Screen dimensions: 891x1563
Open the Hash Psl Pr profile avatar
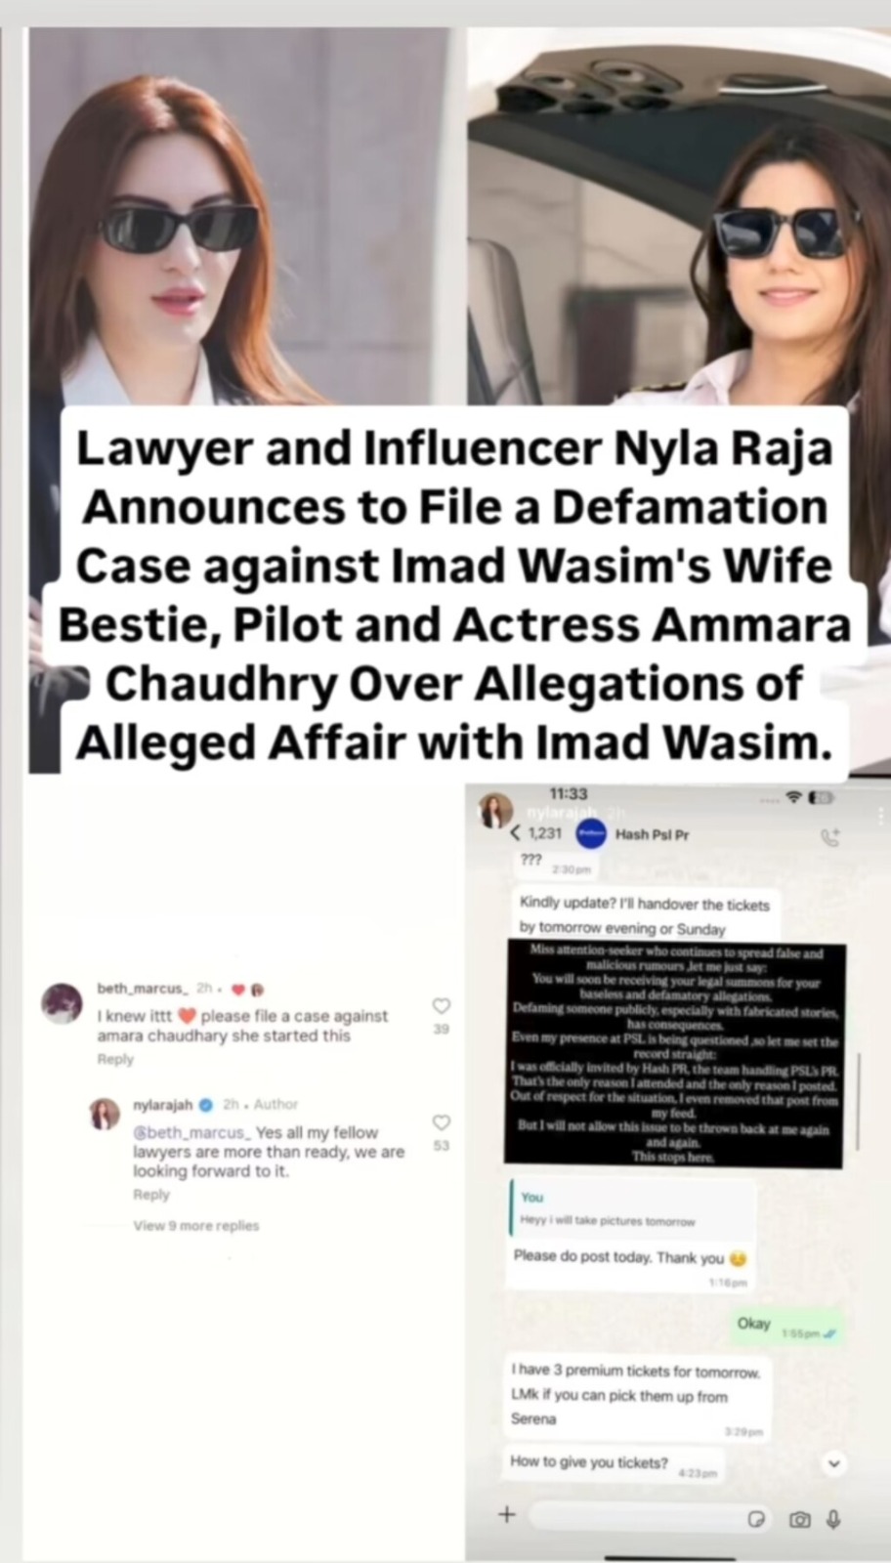[x=590, y=834]
